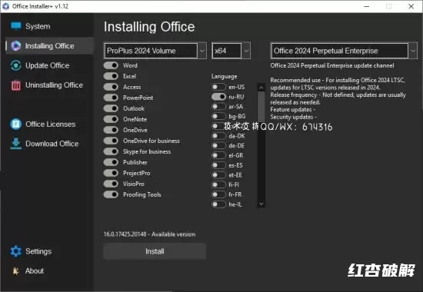423x292 pixels.
Task: Enable es-ES language switch
Action: point(218,165)
